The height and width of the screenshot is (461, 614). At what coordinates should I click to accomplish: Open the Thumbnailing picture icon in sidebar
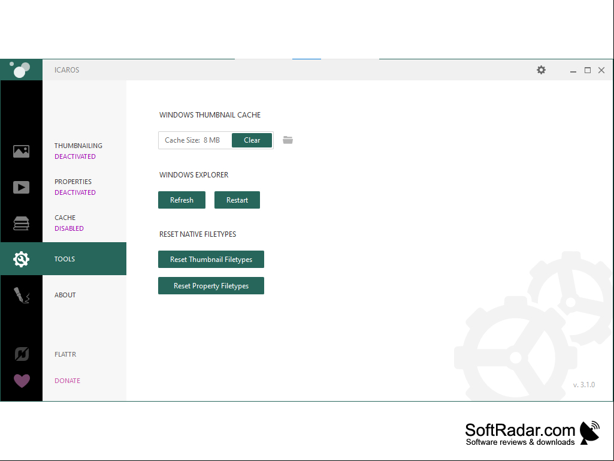pos(21,151)
